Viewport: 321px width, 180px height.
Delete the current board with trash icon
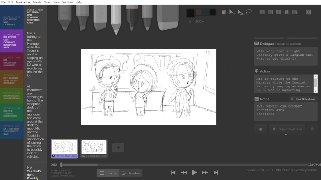click(224, 12)
